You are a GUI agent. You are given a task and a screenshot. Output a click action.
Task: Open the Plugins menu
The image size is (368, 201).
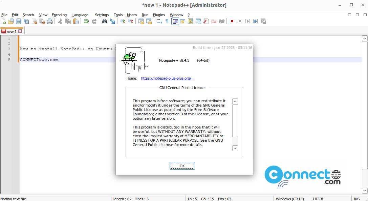pos(159,15)
